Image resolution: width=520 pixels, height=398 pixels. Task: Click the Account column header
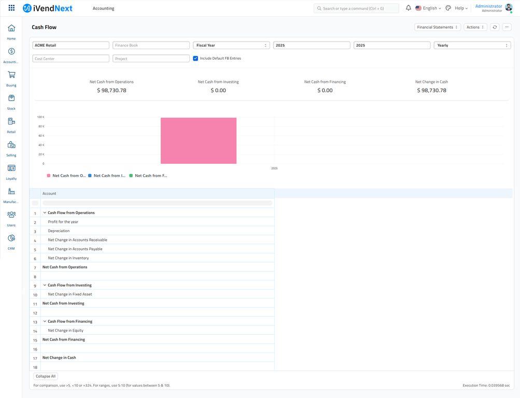click(158, 193)
